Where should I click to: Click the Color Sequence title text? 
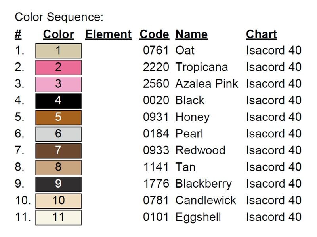[x=59, y=17]
